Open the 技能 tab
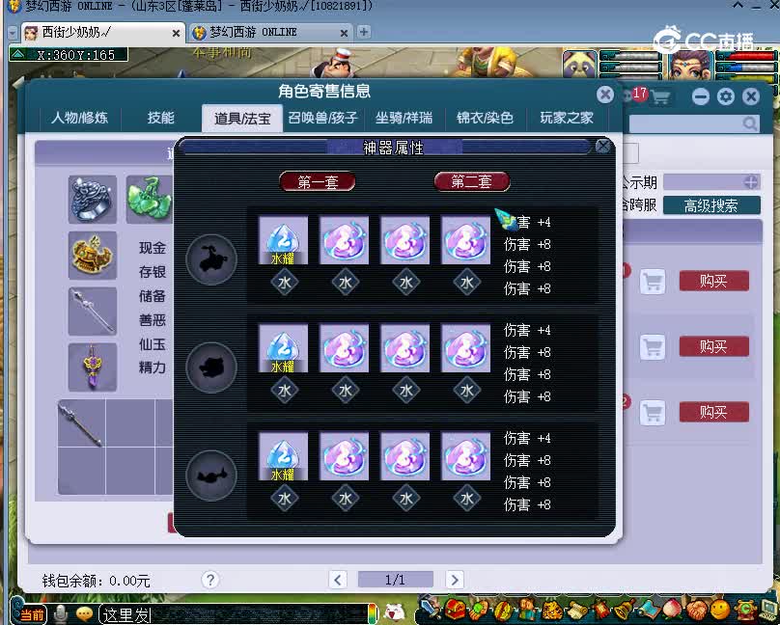 click(x=160, y=118)
